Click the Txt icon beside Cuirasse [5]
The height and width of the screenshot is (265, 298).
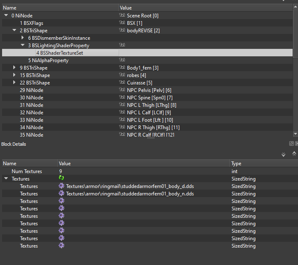pyautogui.click(x=122, y=82)
